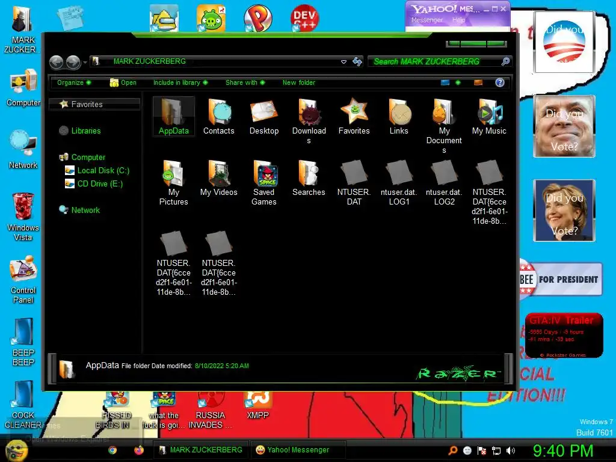Select the NTUSER.DAT file
The image size is (616, 462).
point(354,182)
